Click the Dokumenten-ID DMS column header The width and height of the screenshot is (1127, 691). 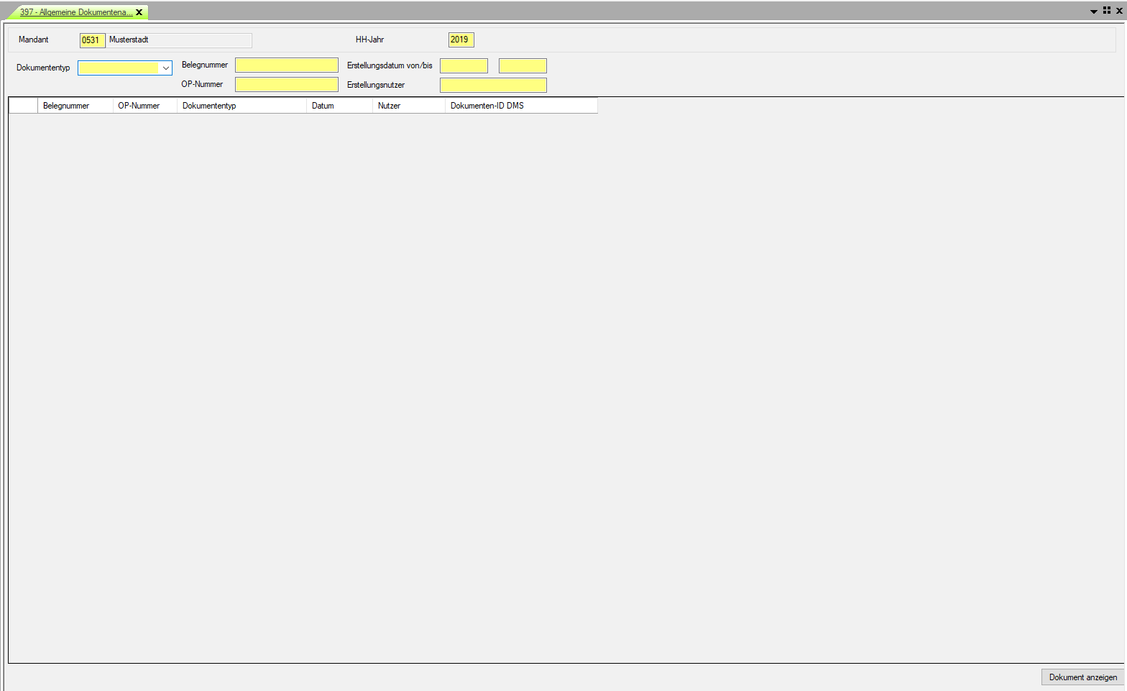coord(520,106)
